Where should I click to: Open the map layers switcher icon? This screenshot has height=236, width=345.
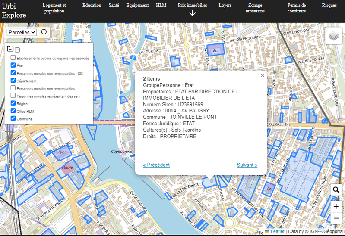pos(332,36)
